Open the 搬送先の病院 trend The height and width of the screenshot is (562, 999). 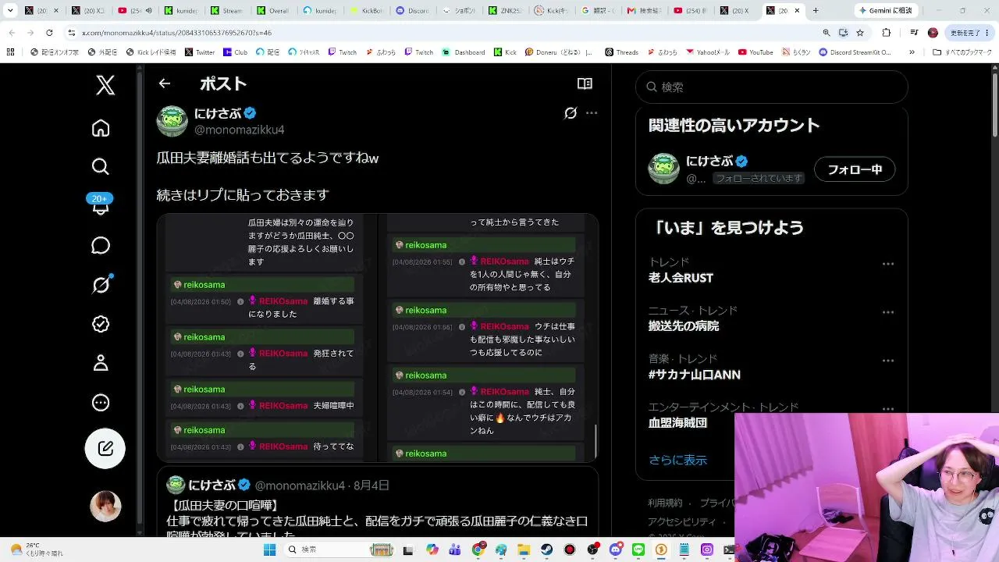point(684,326)
